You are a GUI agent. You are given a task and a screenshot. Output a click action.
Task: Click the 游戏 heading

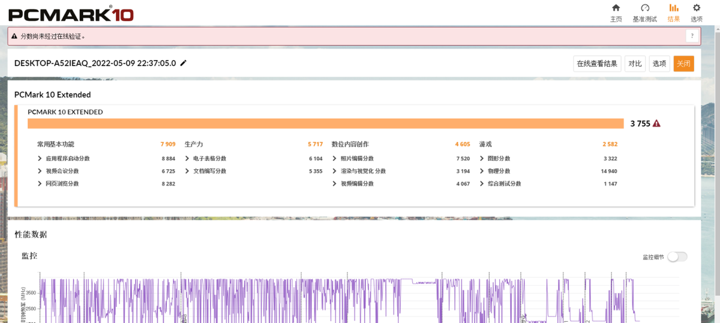click(x=485, y=145)
